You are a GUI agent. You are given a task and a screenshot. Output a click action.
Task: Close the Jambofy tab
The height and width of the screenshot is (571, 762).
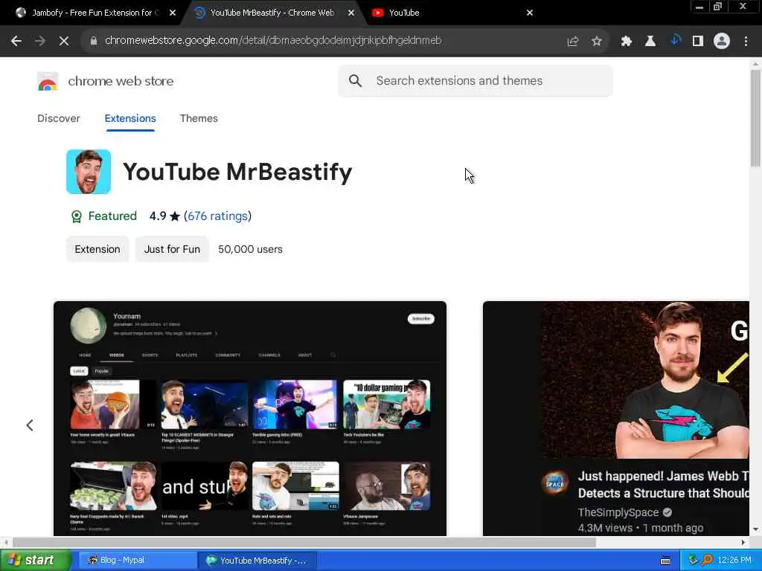click(172, 13)
